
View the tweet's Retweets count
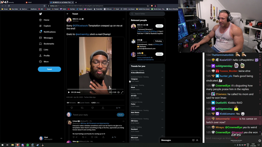pyautogui.click(x=71, y=102)
